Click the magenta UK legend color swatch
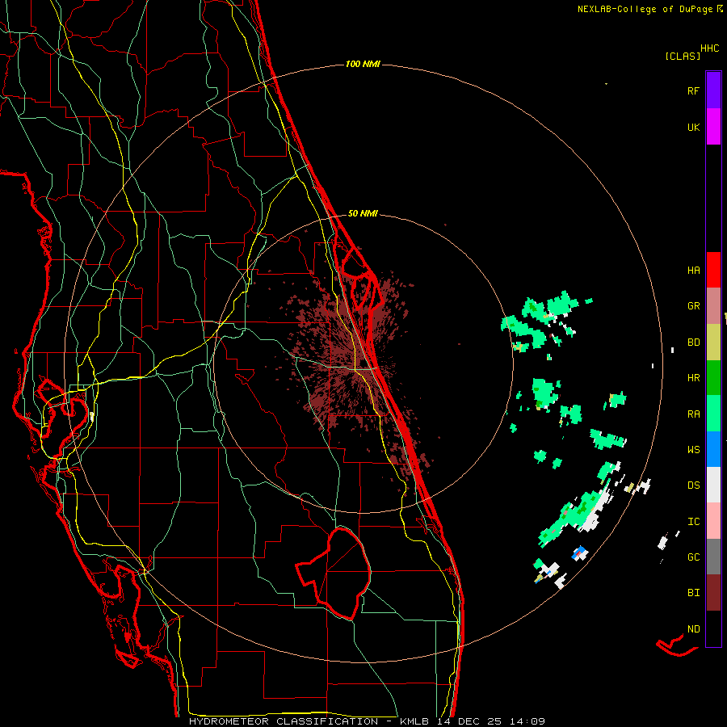The width and height of the screenshot is (727, 727). point(713,127)
